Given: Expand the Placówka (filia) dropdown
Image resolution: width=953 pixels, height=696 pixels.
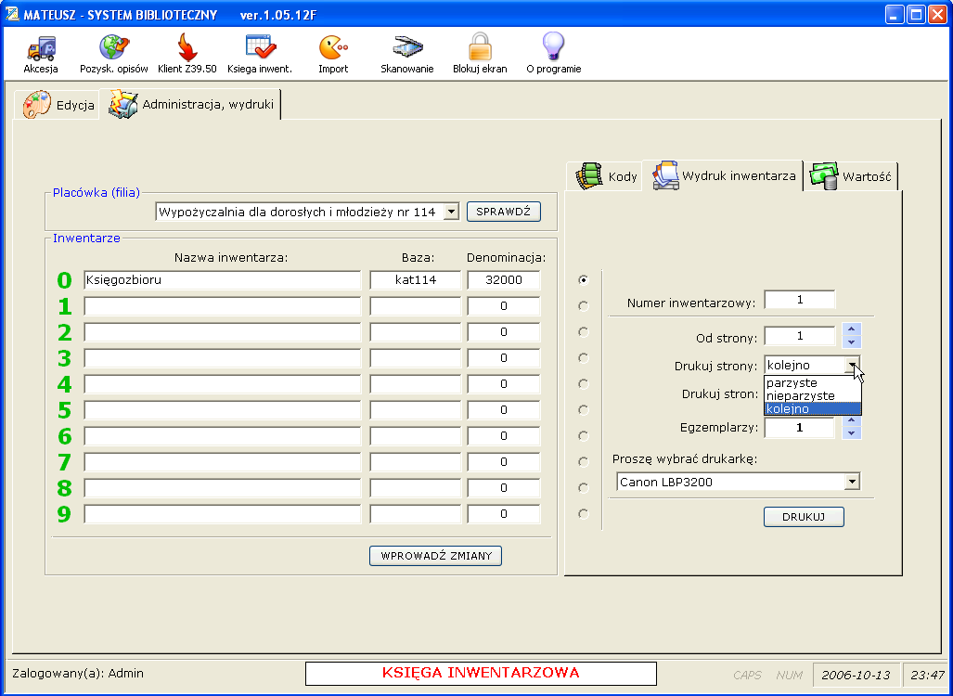Looking at the screenshot, I should click(x=451, y=212).
